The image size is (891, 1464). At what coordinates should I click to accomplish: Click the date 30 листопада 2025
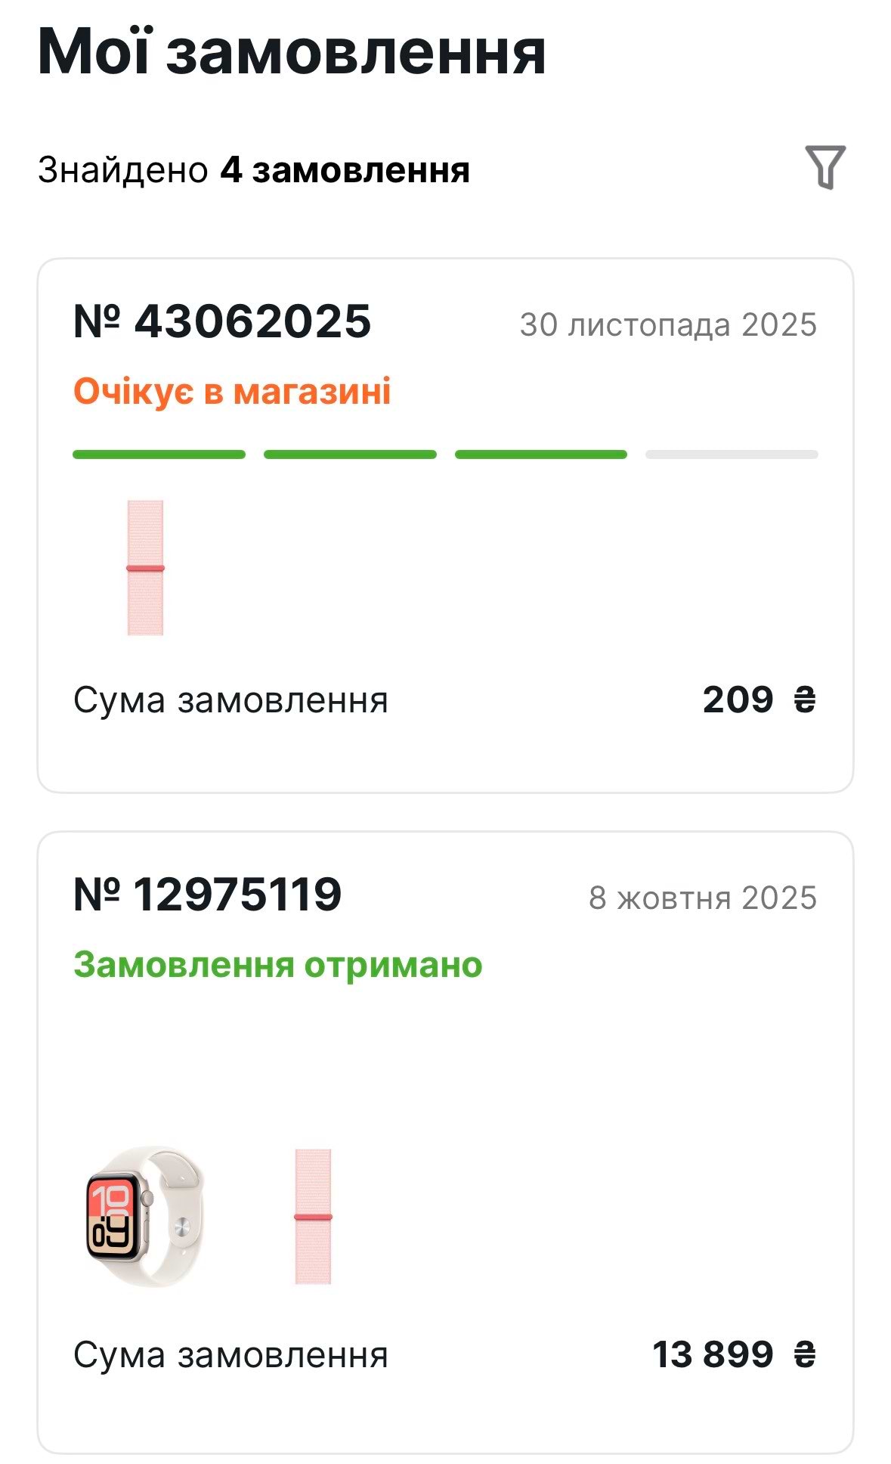tap(668, 325)
